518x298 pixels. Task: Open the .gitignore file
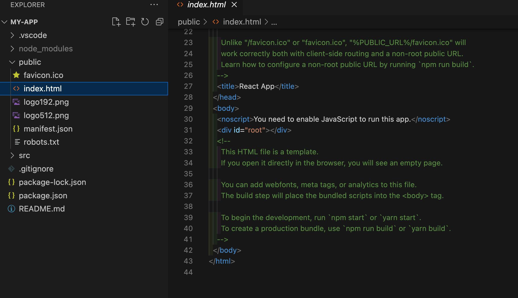(36, 169)
